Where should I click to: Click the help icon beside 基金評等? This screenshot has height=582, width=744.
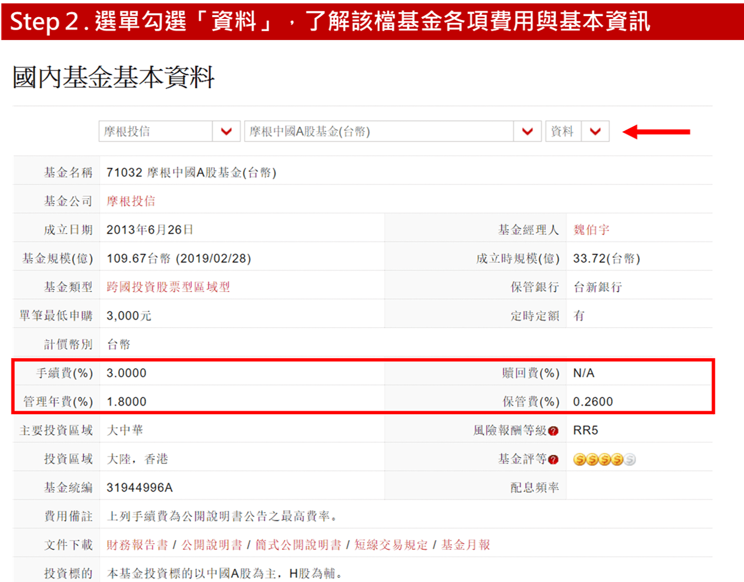(553, 459)
